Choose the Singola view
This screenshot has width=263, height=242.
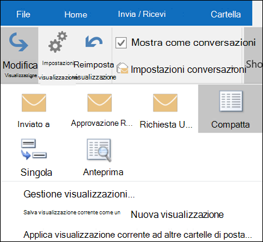[x=36, y=158]
